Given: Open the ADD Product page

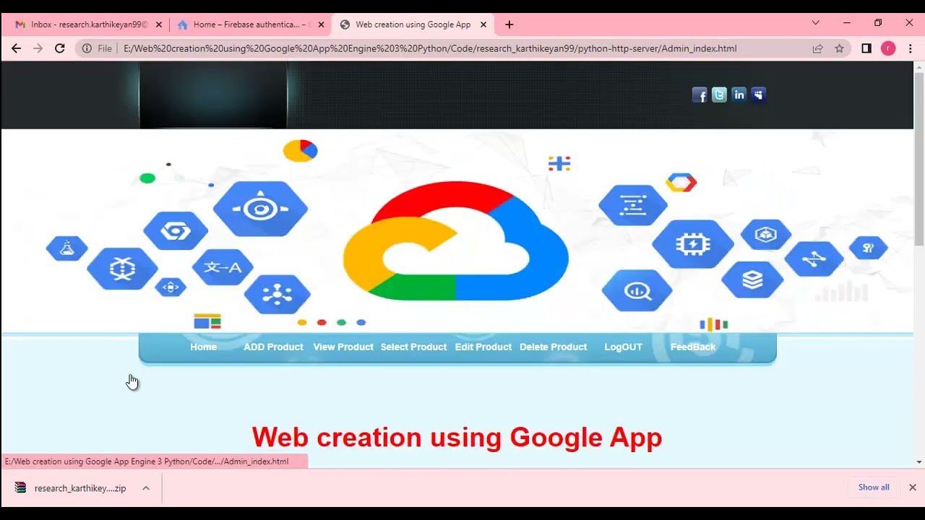Looking at the screenshot, I should click(273, 347).
